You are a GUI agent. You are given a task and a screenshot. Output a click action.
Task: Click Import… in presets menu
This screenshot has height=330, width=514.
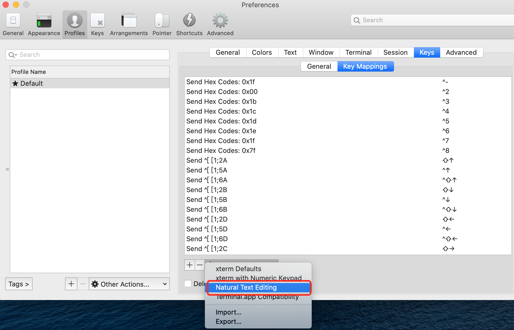click(x=228, y=312)
